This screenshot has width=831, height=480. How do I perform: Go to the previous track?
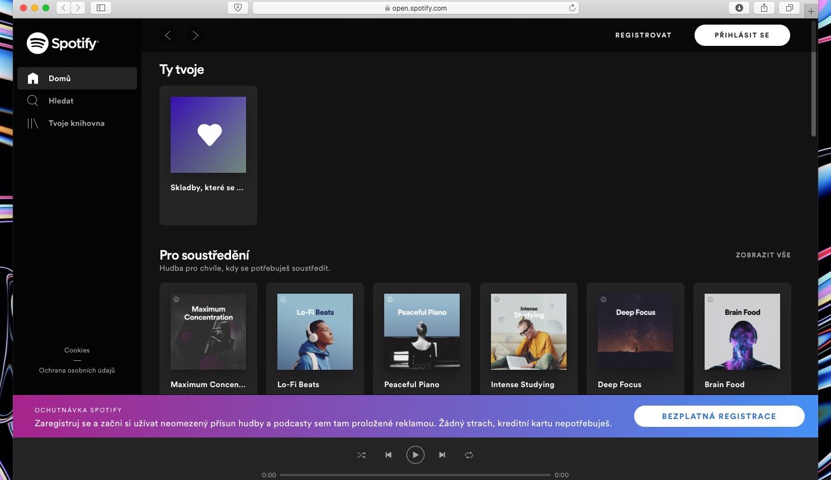[388, 455]
